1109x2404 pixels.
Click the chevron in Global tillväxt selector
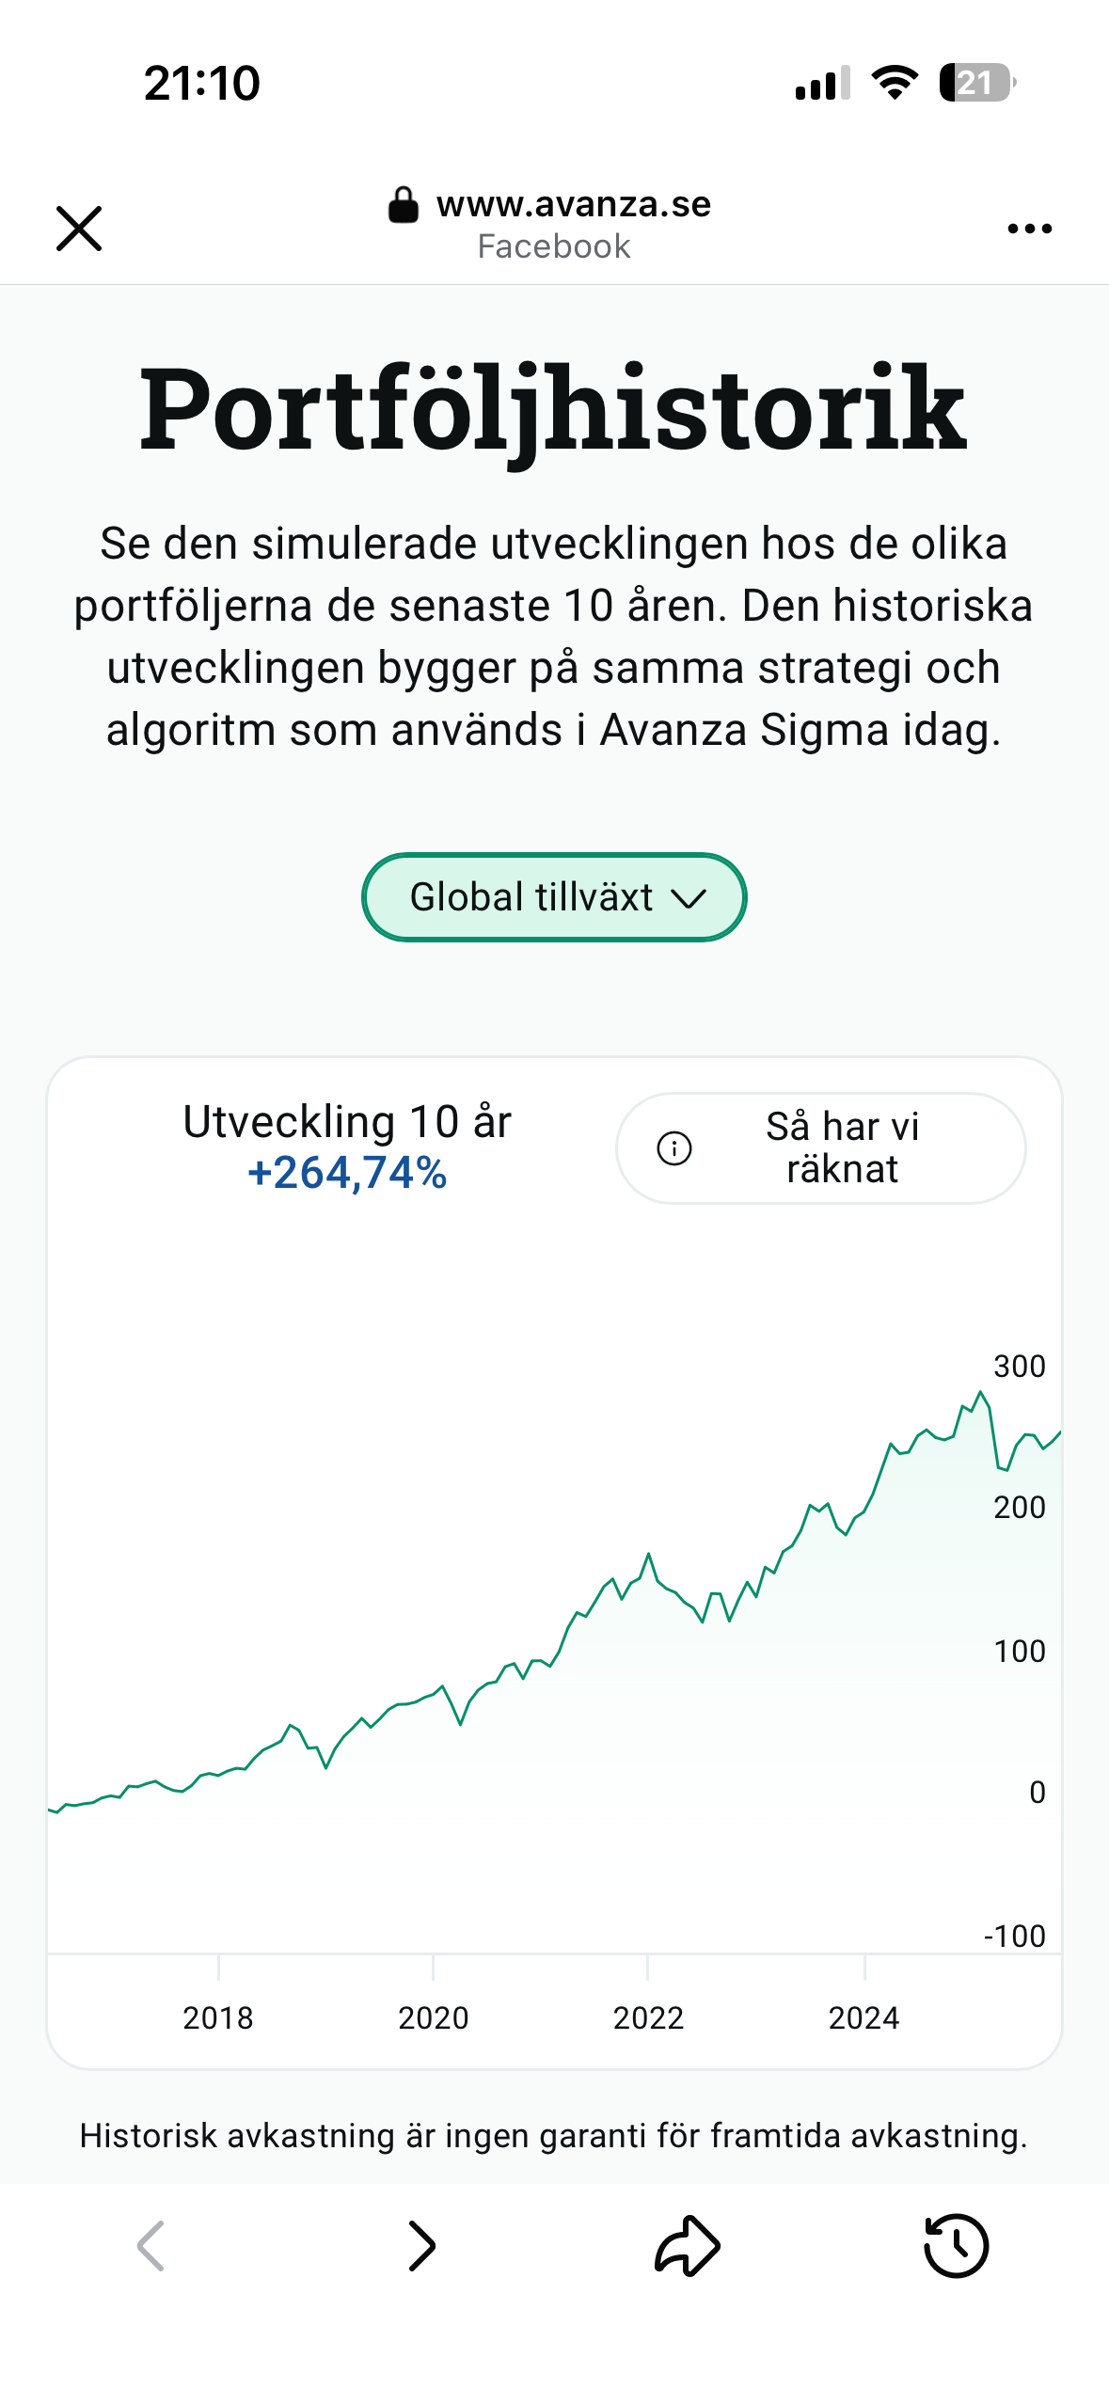689,899
